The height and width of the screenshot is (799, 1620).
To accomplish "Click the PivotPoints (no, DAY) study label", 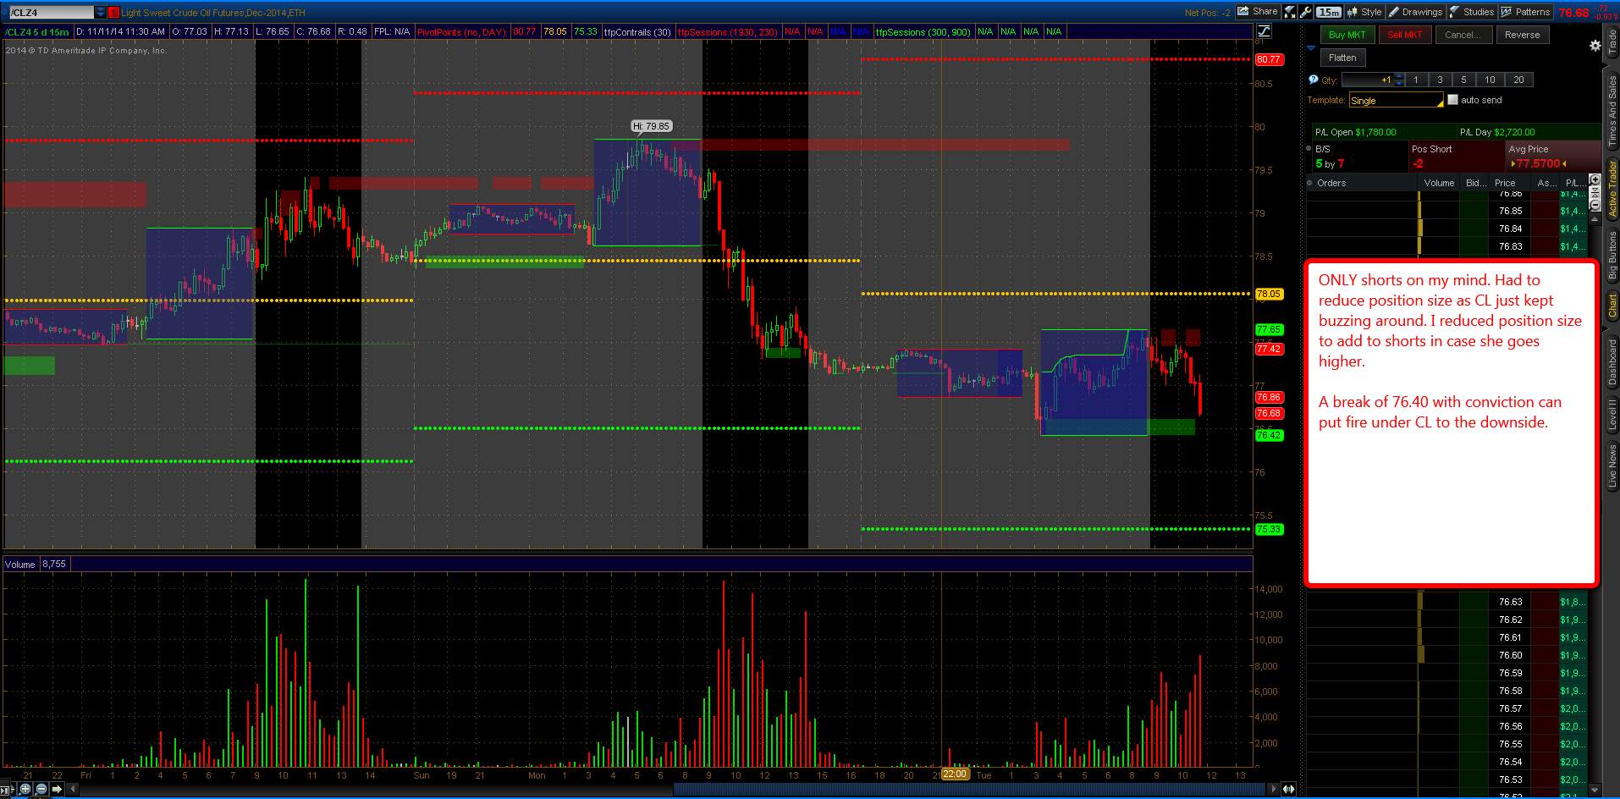I will pyautogui.click(x=461, y=32).
